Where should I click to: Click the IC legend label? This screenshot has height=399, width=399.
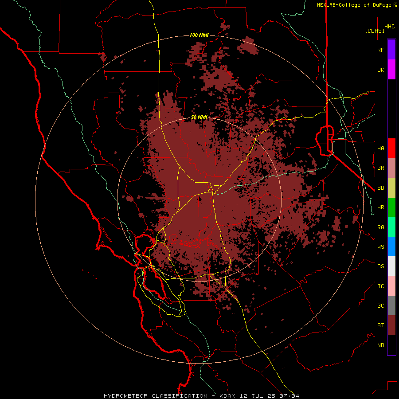click(380, 286)
